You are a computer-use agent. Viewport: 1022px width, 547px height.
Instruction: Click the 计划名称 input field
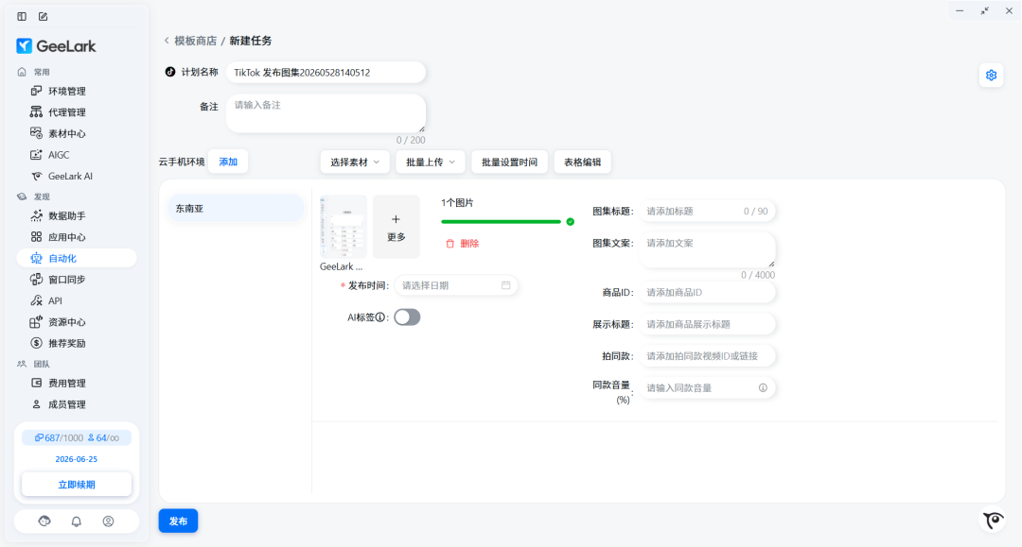(326, 72)
